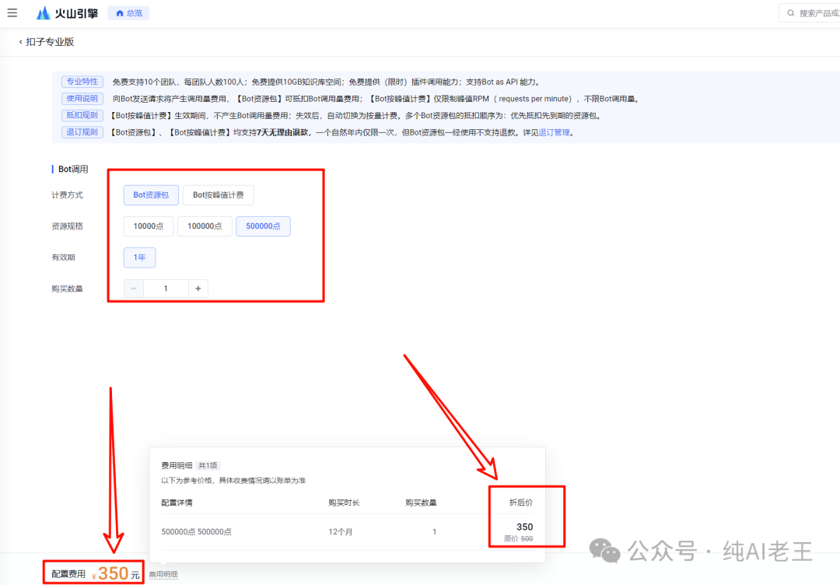Click the 有效期 label
The width and height of the screenshot is (840, 585).
click(63, 257)
